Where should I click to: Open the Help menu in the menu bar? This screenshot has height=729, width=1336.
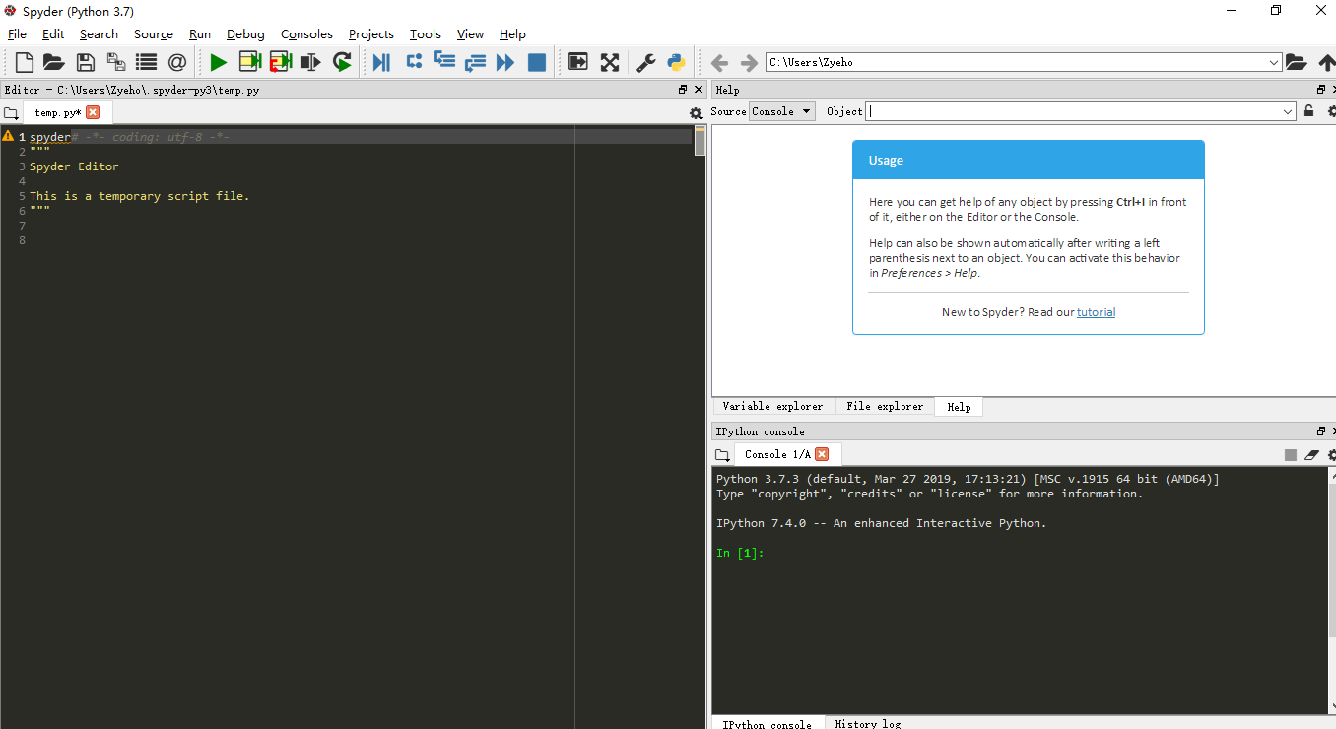pos(512,33)
